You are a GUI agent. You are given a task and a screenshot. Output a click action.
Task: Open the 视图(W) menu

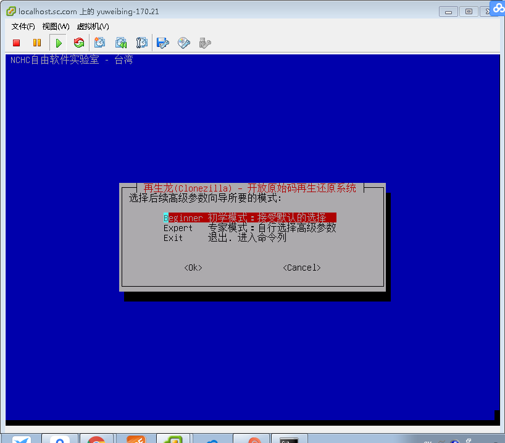click(56, 27)
